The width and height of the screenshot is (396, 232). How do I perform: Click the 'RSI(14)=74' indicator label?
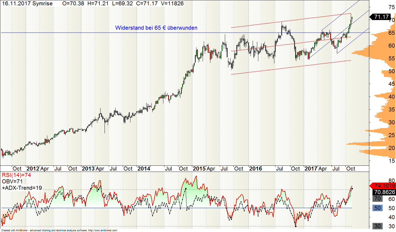(16, 175)
